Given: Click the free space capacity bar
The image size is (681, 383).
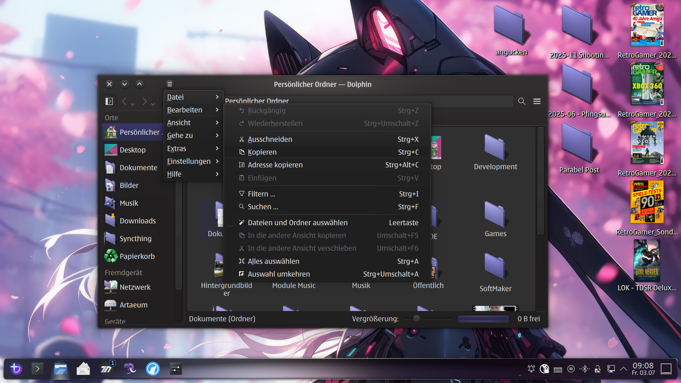Looking at the screenshot, I should tap(483, 318).
